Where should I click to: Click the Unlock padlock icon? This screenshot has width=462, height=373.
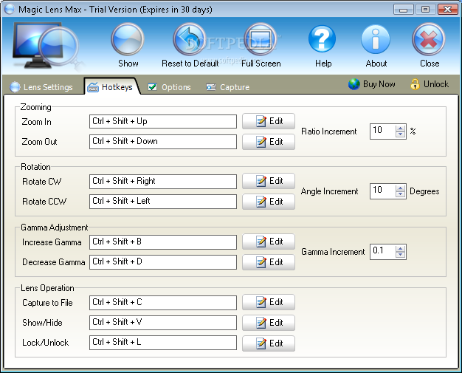[415, 84]
